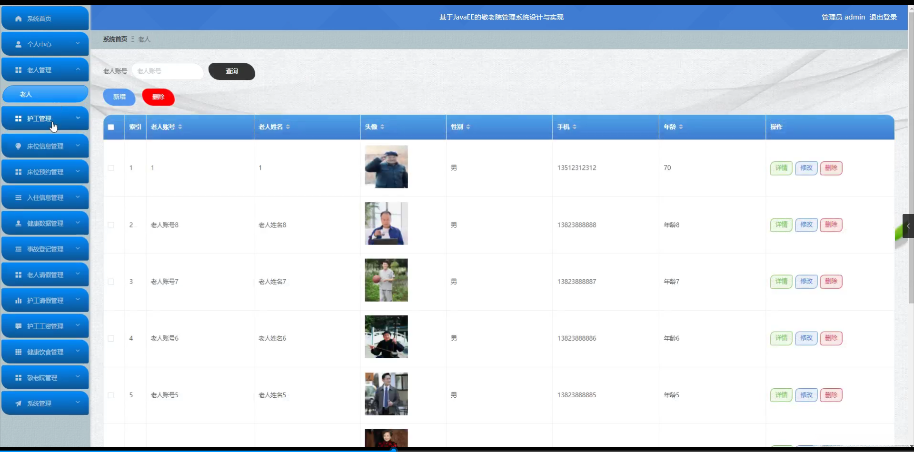Click the grid icon beside 护工管理
914x452 pixels.
(18, 118)
